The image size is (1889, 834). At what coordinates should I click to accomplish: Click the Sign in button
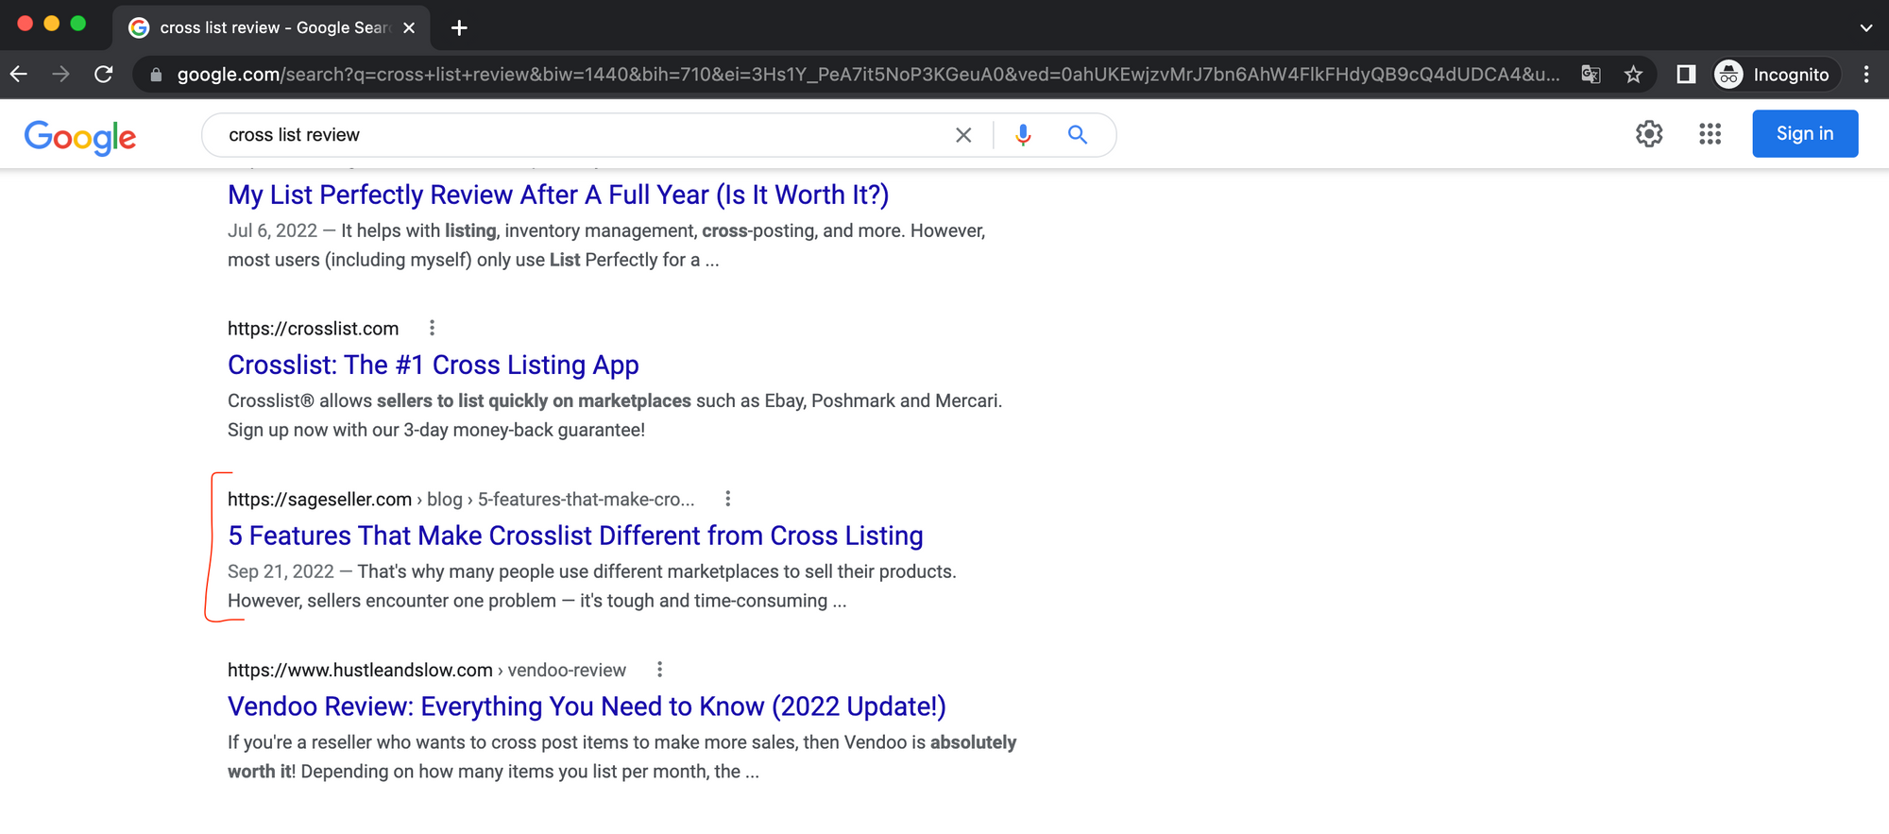tap(1805, 133)
